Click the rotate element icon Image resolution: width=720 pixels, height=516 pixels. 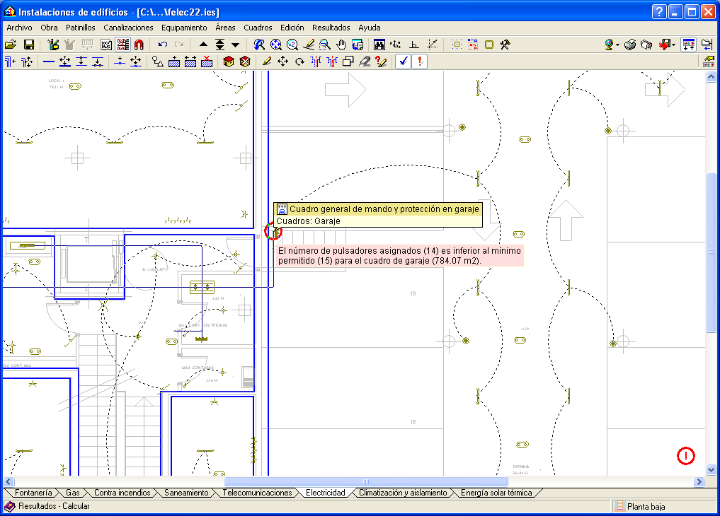tap(299, 62)
